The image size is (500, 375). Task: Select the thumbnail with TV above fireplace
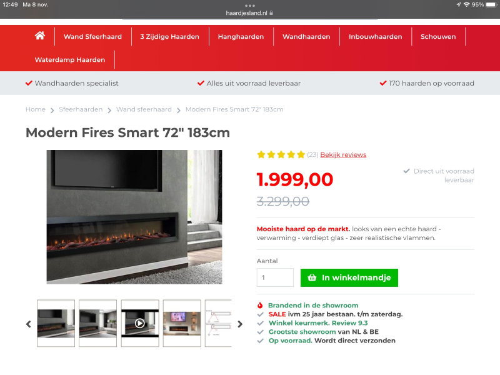[x=182, y=323]
